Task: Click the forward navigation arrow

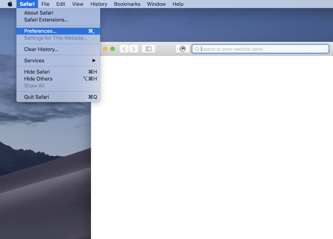Action: click(x=134, y=49)
